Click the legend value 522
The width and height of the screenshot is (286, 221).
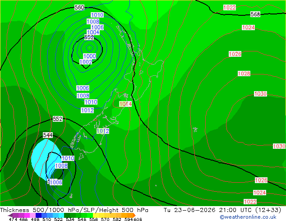[58, 219]
